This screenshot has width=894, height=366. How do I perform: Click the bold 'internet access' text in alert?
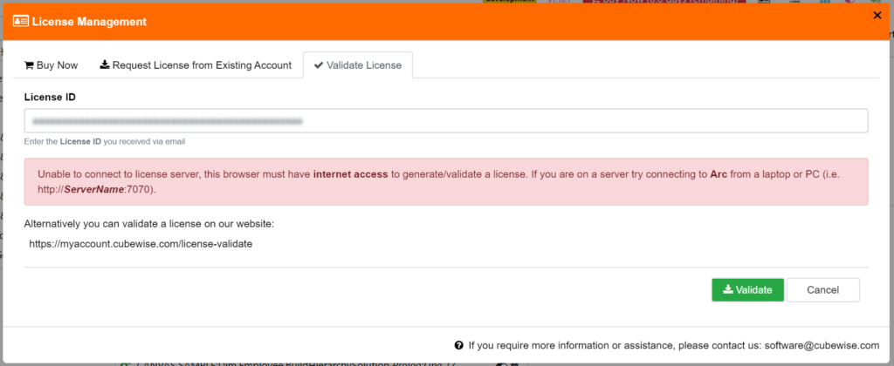[350, 174]
